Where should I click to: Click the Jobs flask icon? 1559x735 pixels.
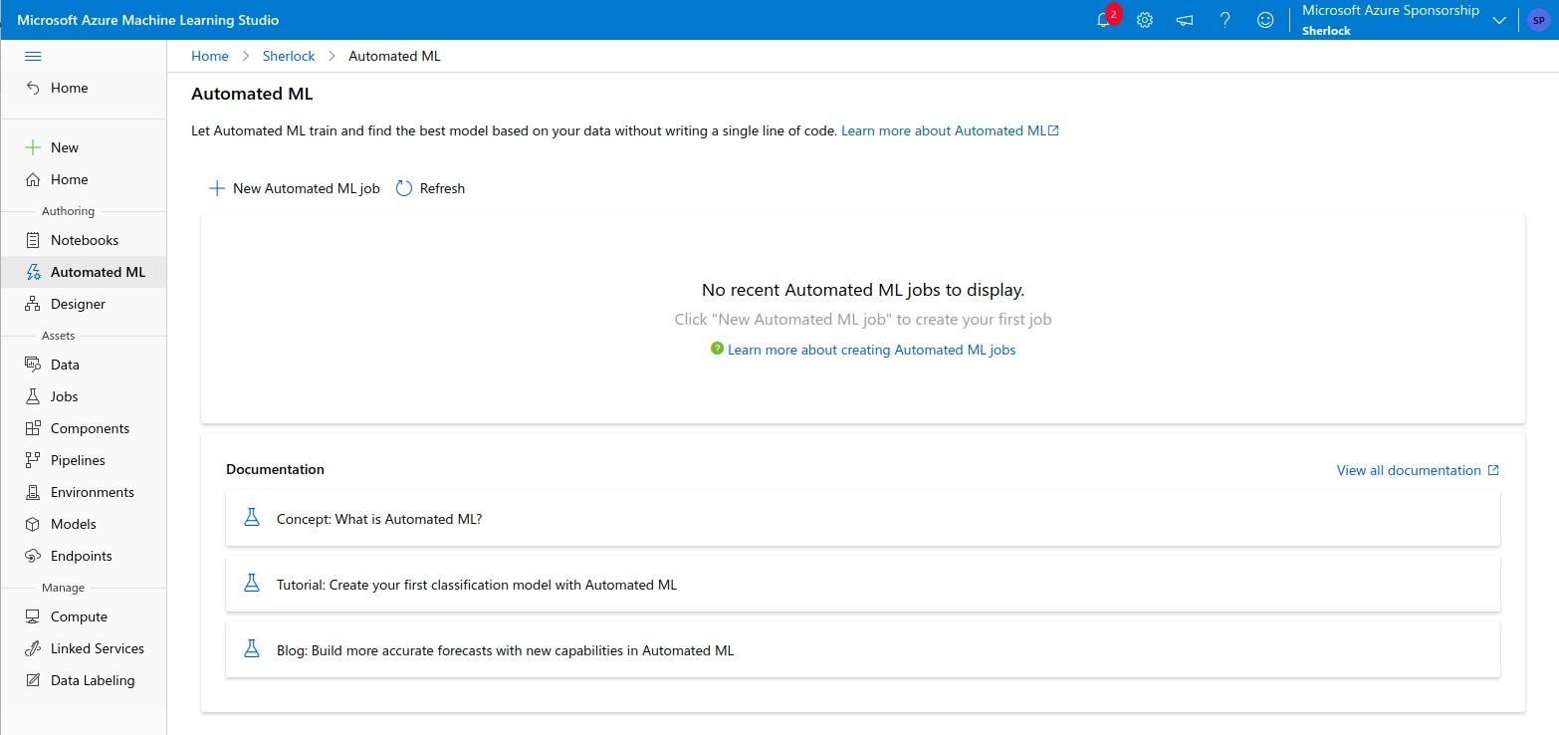point(33,396)
